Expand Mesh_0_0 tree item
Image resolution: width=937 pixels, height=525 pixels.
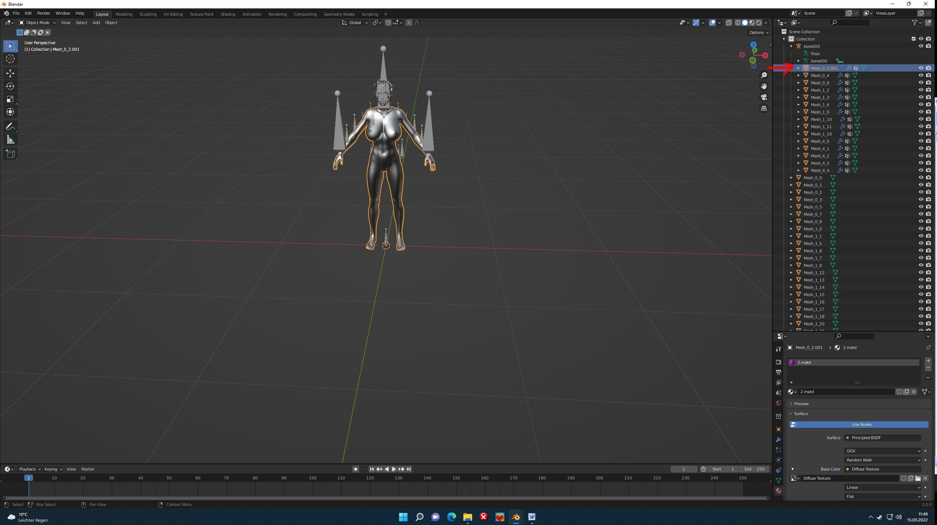(x=791, y=177)
